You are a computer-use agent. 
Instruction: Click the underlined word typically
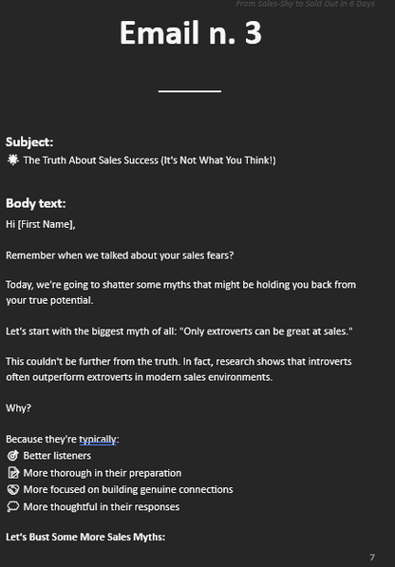[98, 440]
